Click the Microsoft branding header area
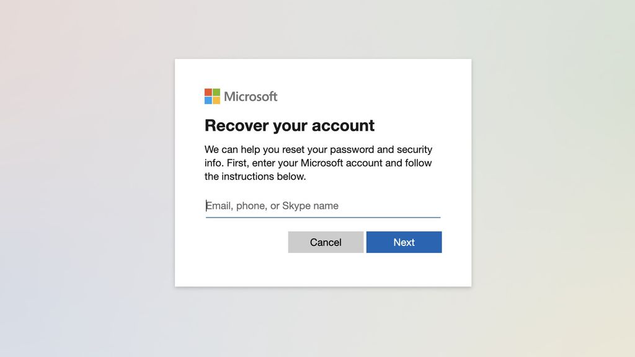635x357 pixels. [x=241, y=96]
